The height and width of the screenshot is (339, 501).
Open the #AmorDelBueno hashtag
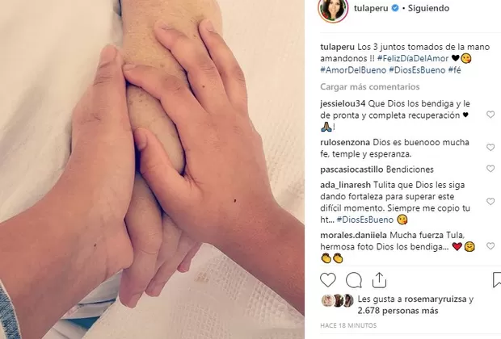353,70
